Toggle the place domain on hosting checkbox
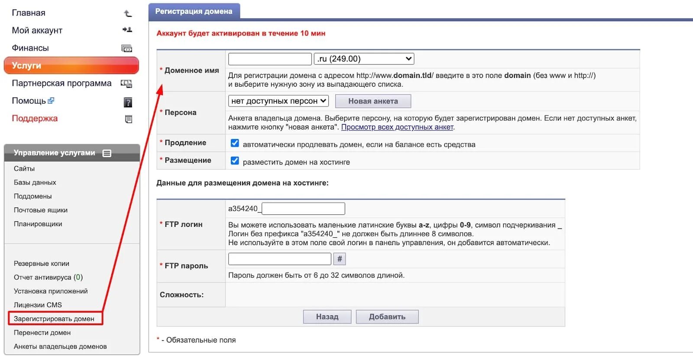This screenshot has width=693, height=362. click(235, 161)
